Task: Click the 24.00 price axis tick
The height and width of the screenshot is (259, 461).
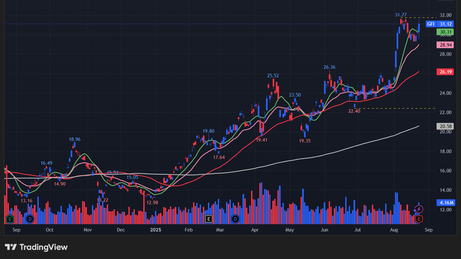Action: 445,93
